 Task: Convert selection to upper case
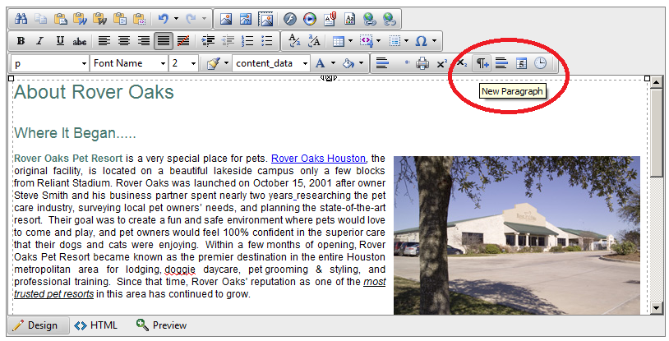click(314, 41)
